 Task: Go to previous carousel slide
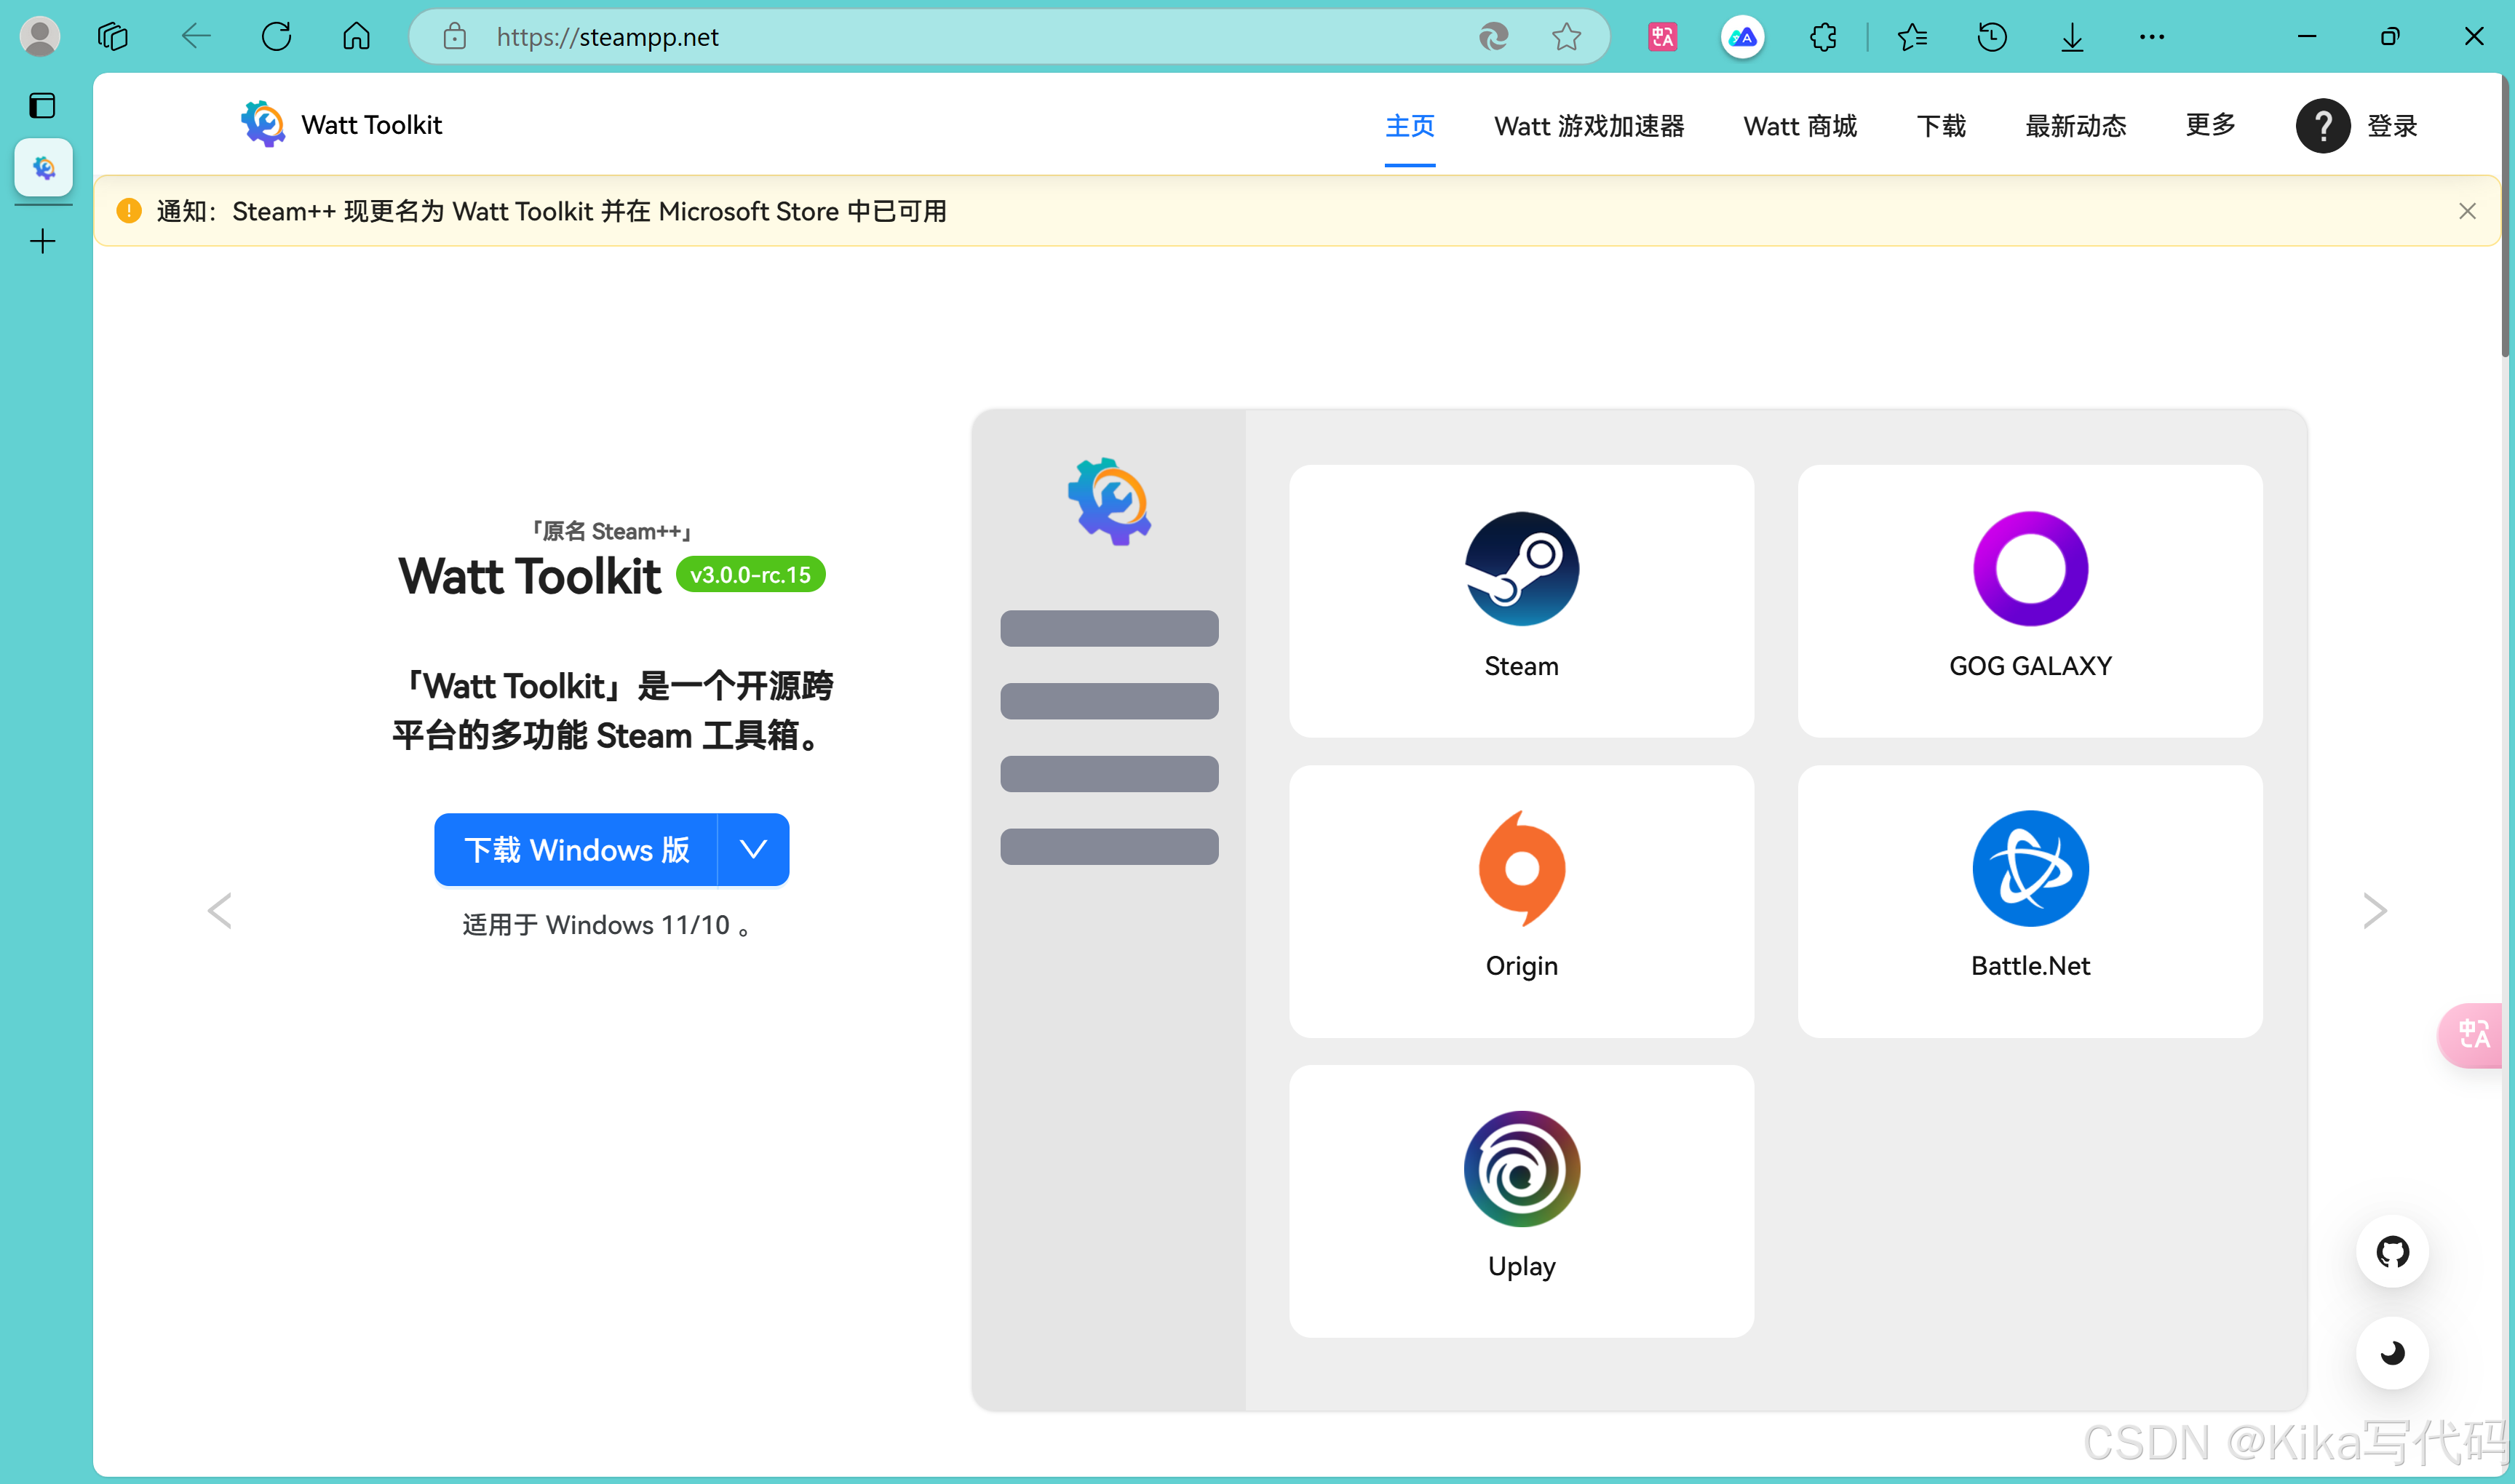click(220, 910)
